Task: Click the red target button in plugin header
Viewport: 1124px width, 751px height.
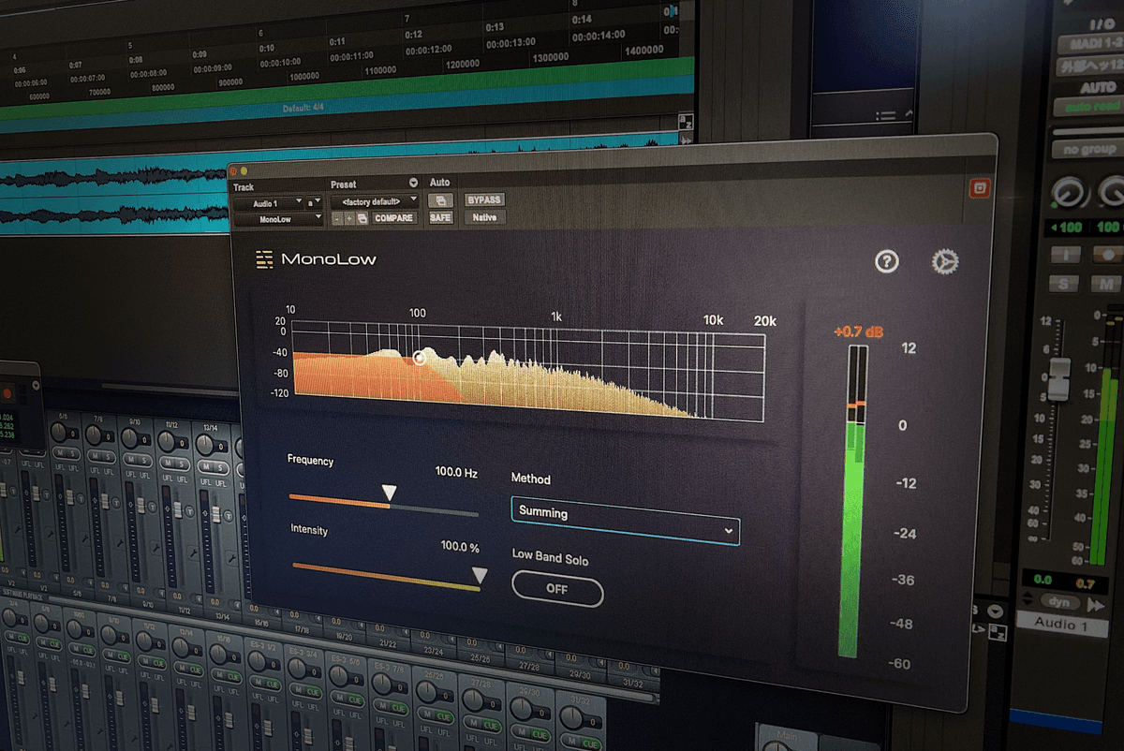Action: point(979,188)
